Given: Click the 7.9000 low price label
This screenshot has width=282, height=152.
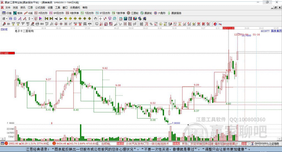Looking at the screenshot, I should [176, 123].
